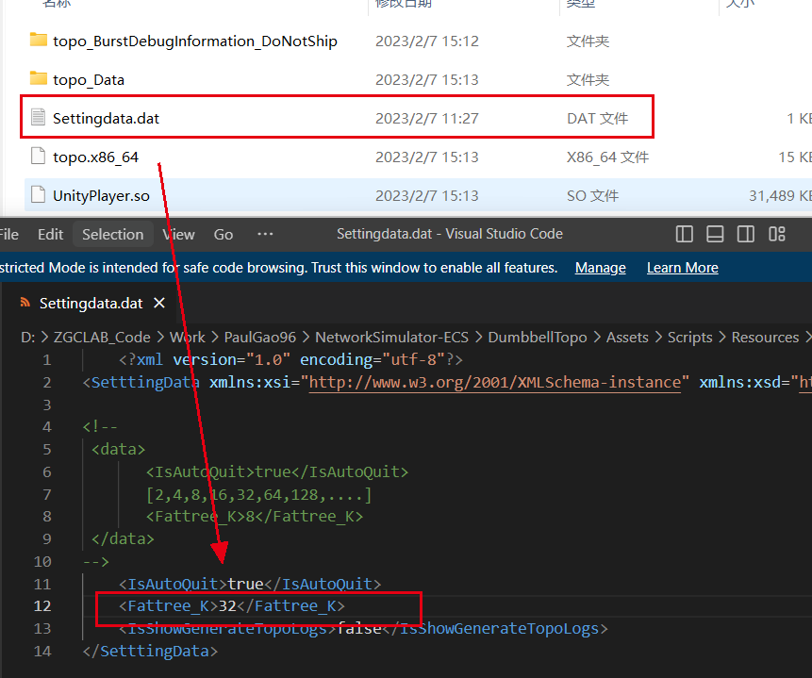Select the D: breadcrumb segment

click(28, 338)
